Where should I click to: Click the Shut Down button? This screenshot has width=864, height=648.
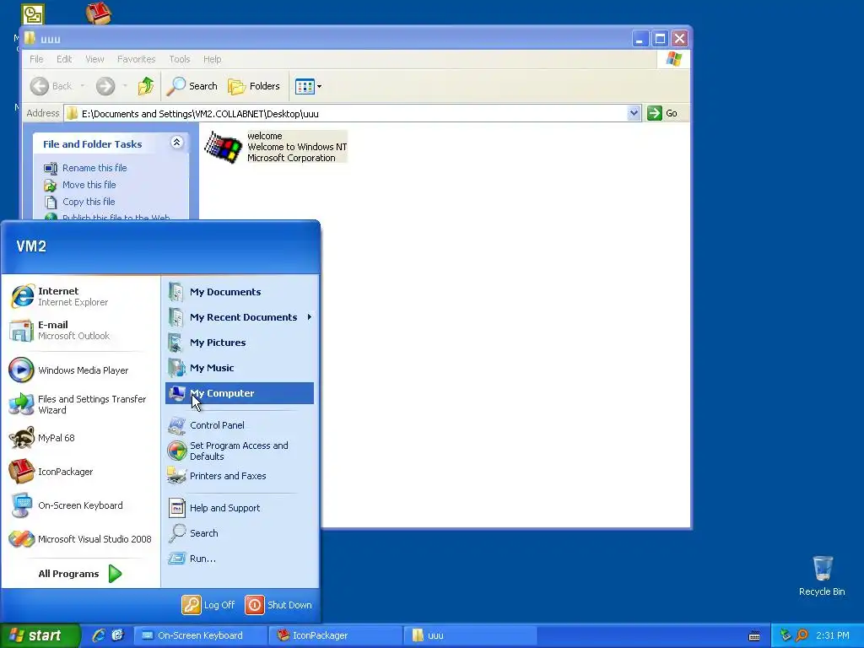tap(278, 605)
